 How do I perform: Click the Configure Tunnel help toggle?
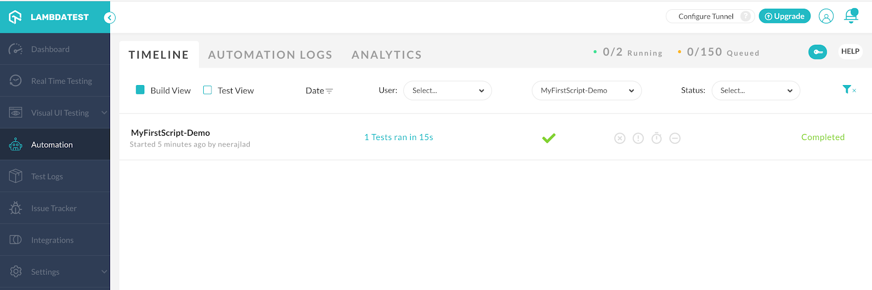tap(746, 16)
